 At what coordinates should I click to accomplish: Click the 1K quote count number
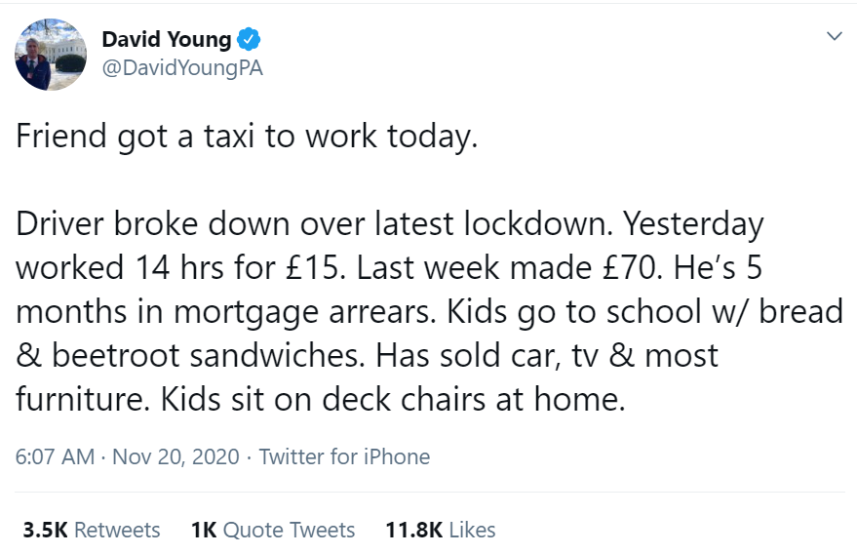[203, 530]
